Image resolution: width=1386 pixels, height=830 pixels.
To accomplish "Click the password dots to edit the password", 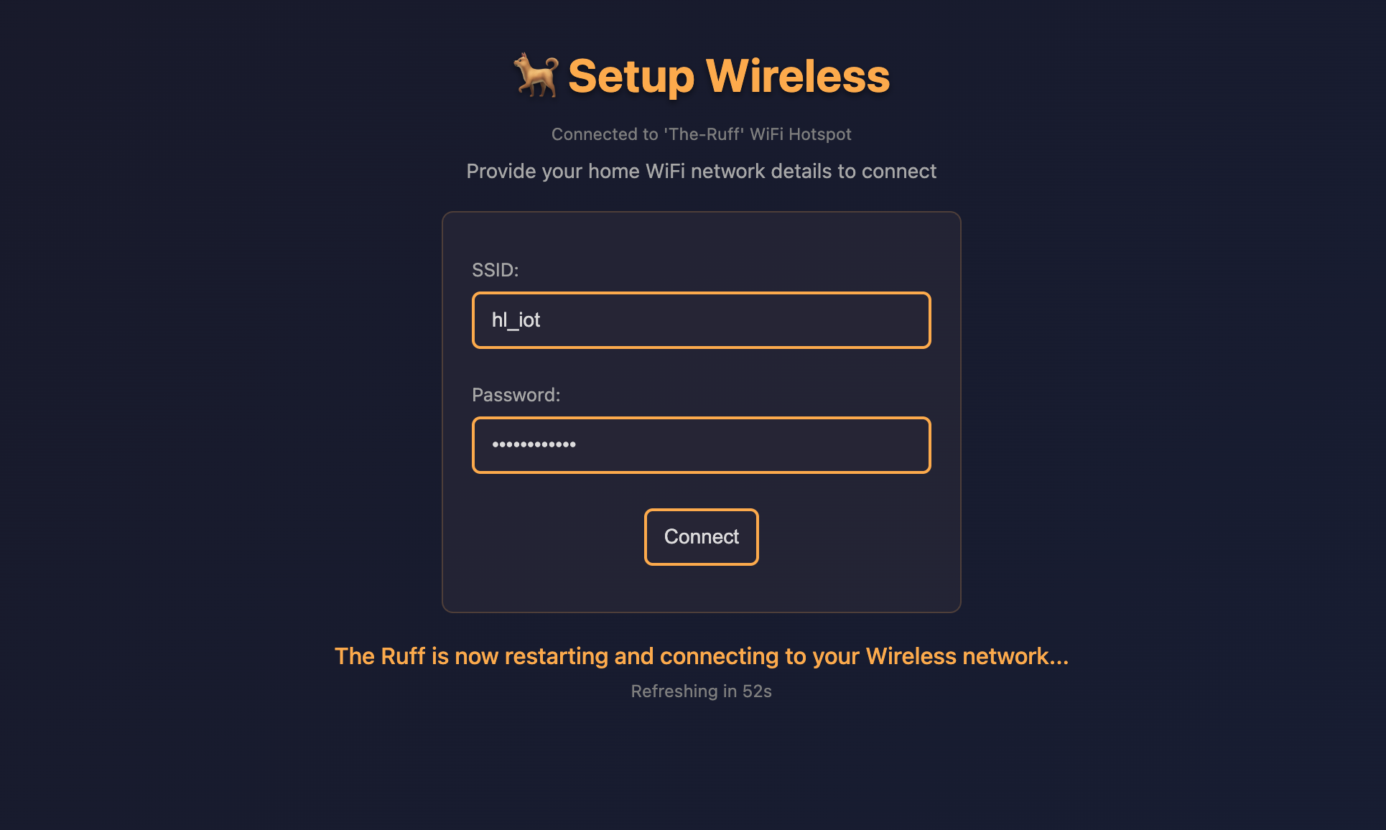I will point(534,445).
